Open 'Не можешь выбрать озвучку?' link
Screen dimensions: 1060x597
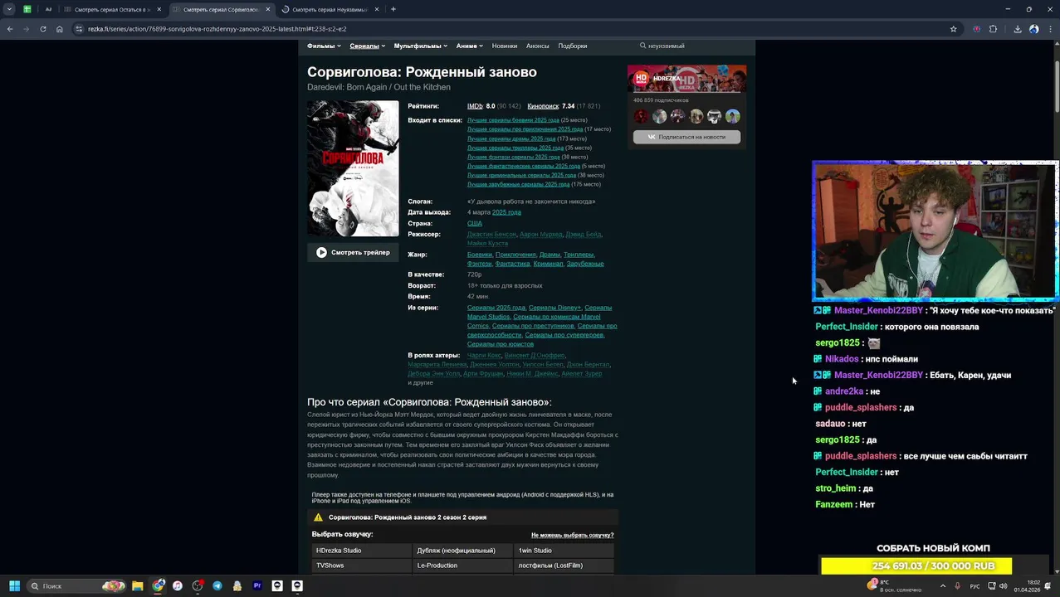tap(572, 535)
